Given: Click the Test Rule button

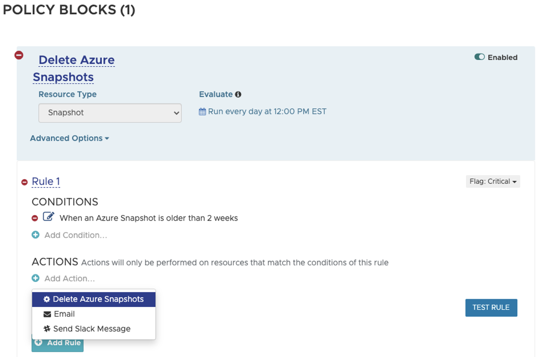Looking at the screenshot, I should pyautogui.click(x=491, y=307).
